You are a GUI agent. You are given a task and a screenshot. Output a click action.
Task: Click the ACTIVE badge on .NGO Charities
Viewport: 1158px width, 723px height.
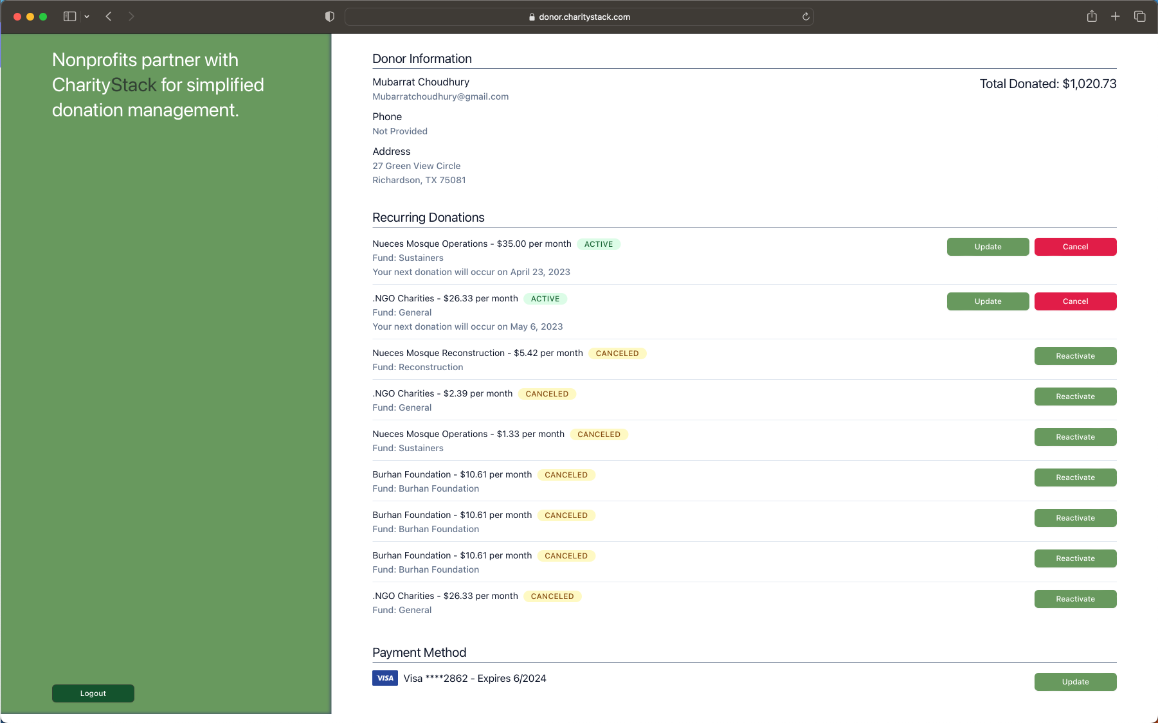click(545, 299)
